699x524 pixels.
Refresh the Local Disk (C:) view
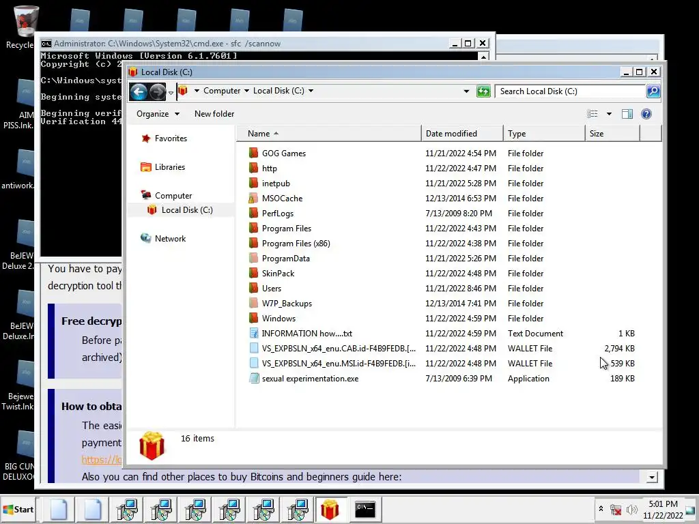[483, 91]
